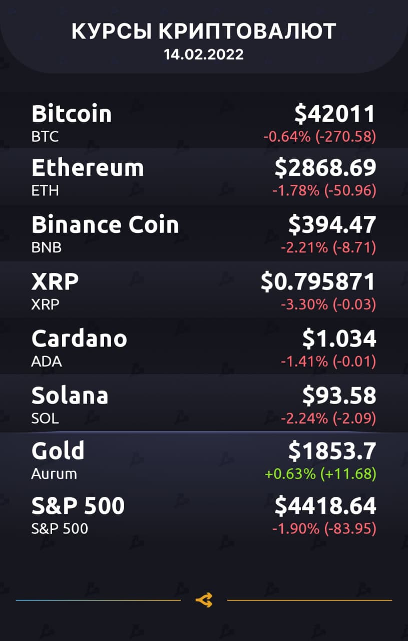Select the Cardano name label
The height and width of the screenshot is (641, 408).
[x=79, y=339]
